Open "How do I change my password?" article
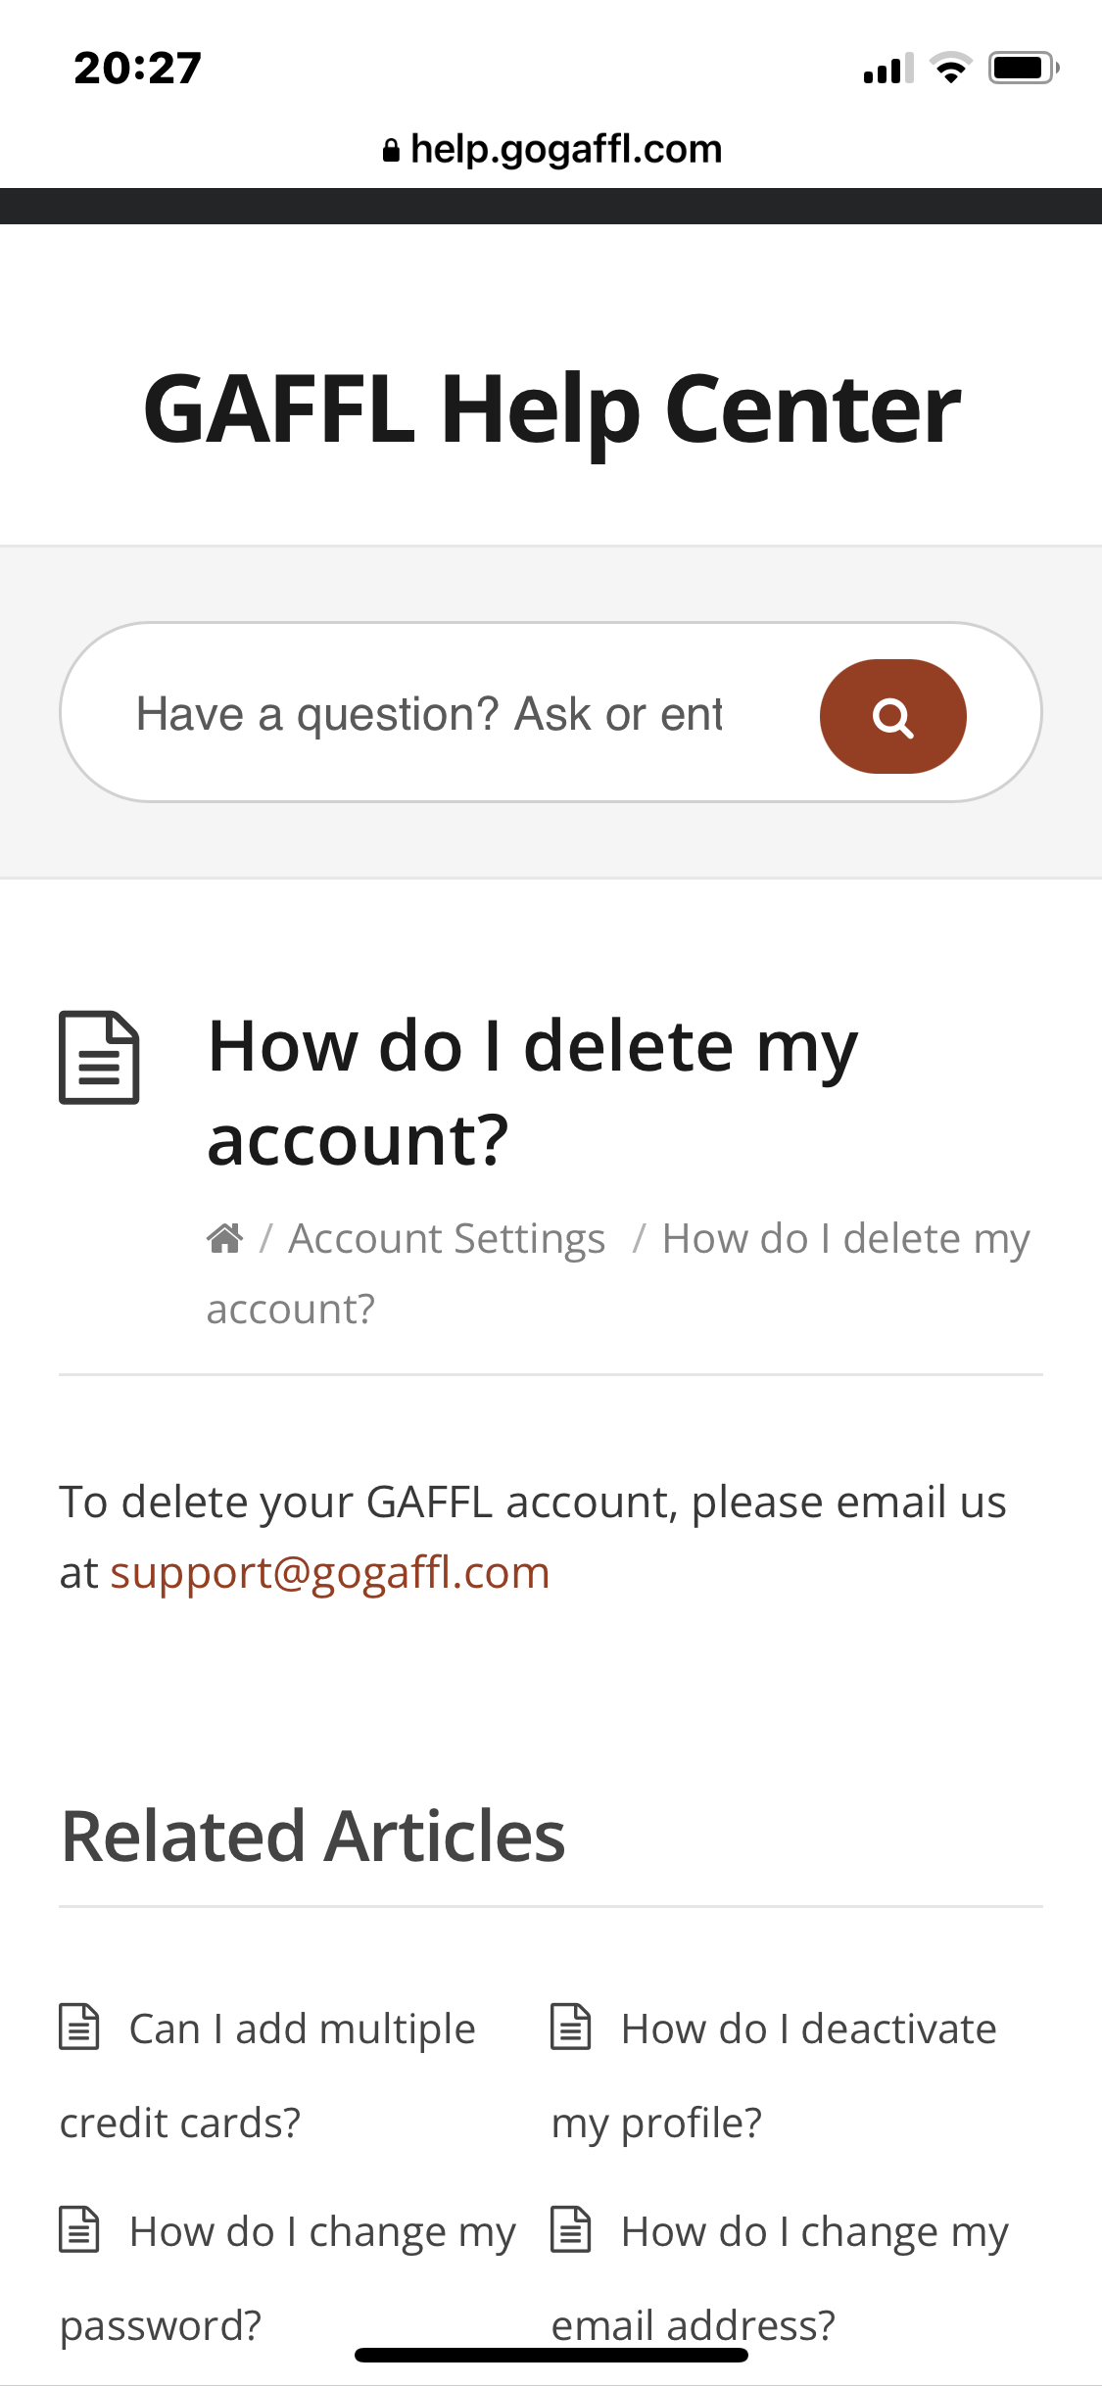 [x=322, y=2232]
